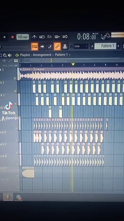Select the isolated last clip on Track 5

click(x=107, y=124)
